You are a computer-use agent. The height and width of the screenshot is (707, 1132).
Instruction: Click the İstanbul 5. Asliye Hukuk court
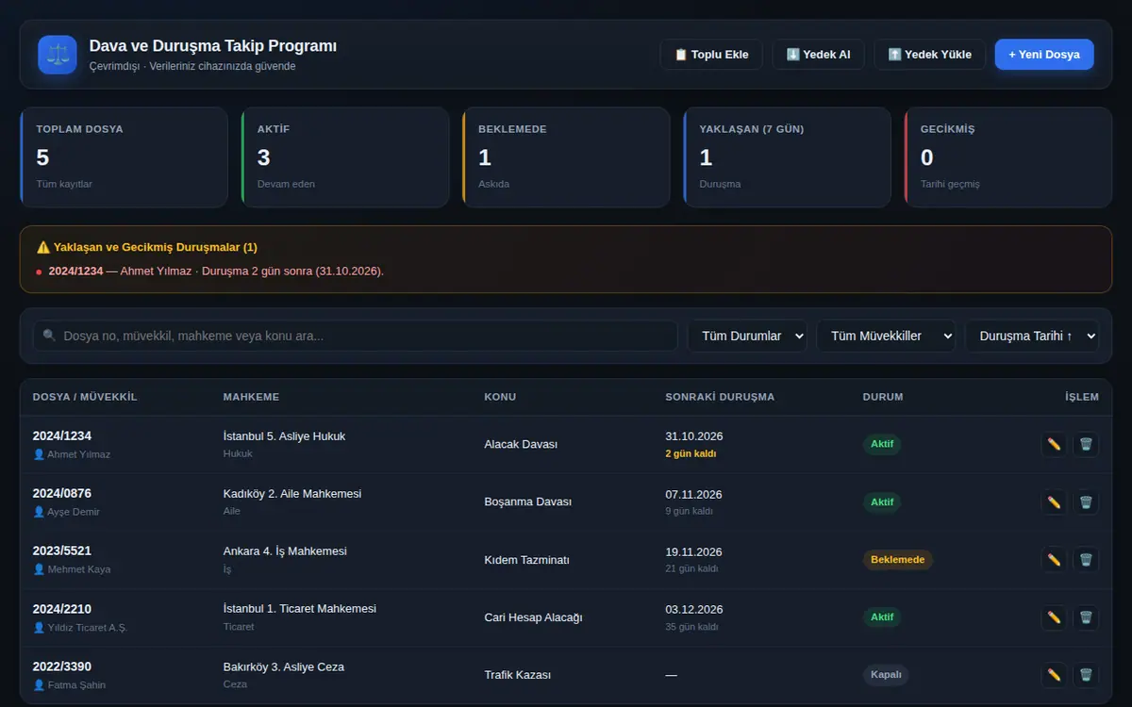(x=284, y=436)
